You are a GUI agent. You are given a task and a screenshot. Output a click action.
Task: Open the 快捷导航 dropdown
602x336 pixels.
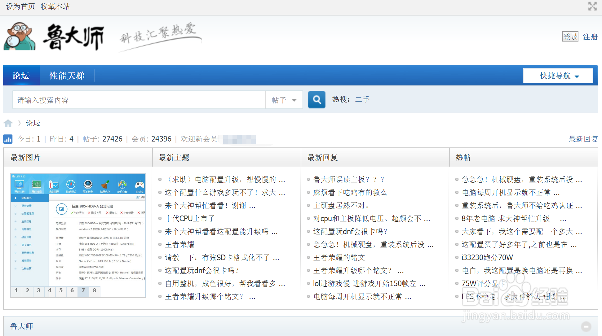click(x=558, y=76)
